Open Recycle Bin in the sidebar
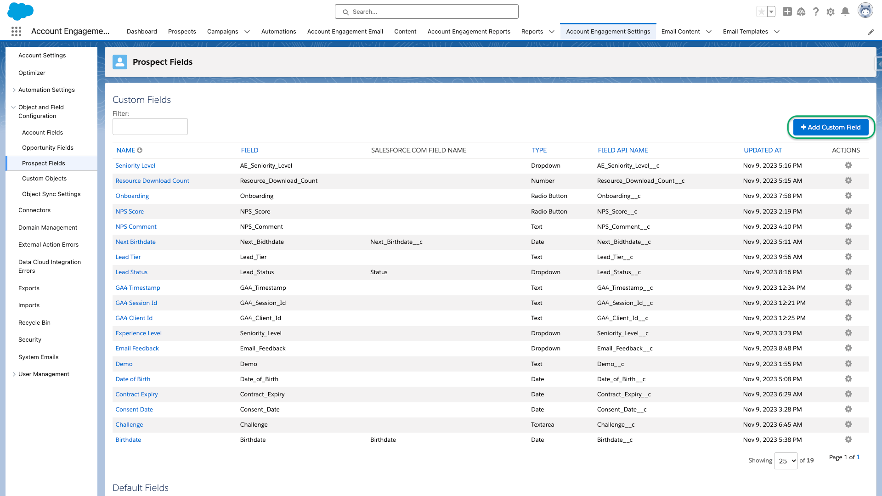 (x=34, y=322)
